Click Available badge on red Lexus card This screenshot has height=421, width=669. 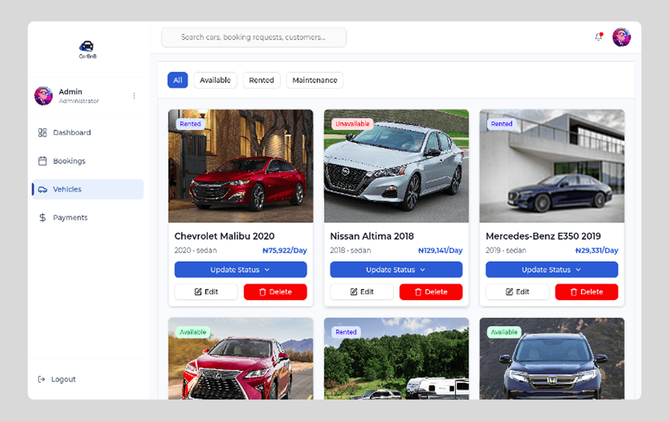(x=193, y=332)
